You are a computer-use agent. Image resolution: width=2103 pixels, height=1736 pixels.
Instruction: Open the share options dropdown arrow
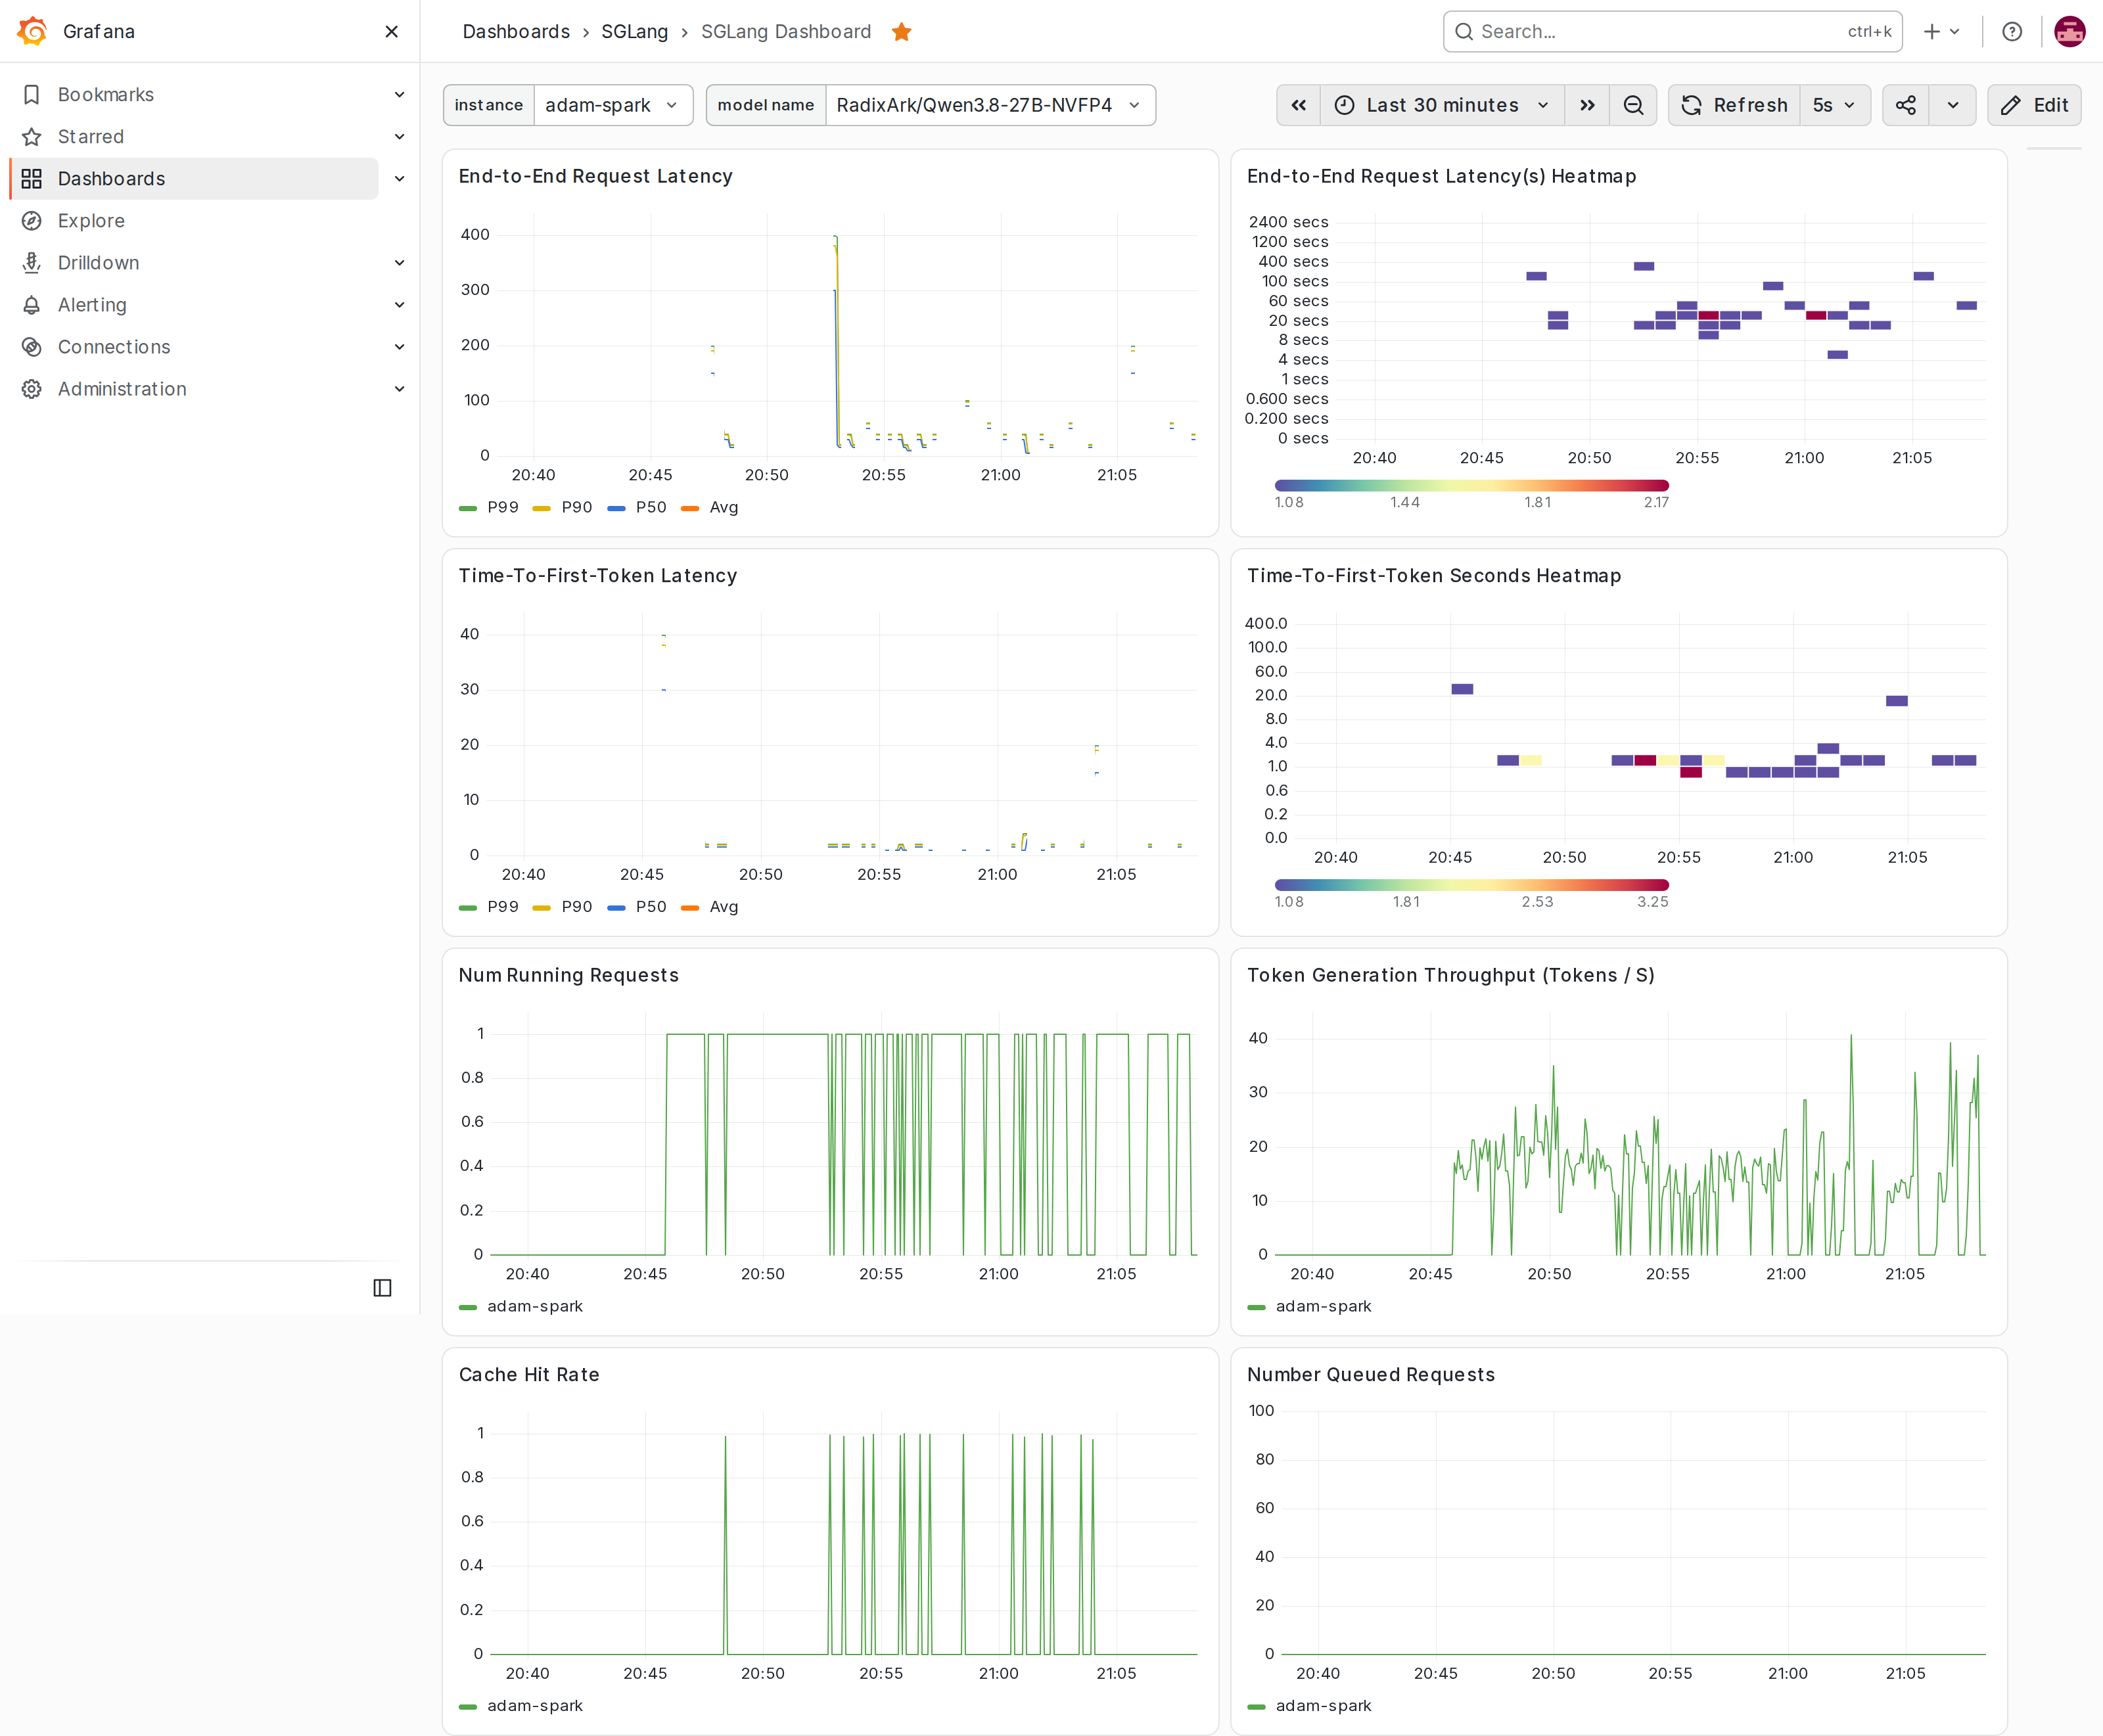(x=1953, y=105)
